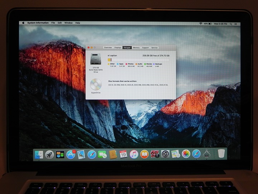Screen dimensions: 258x194
Task: Click System Information chip icon in dock
Action: [206, 154]
